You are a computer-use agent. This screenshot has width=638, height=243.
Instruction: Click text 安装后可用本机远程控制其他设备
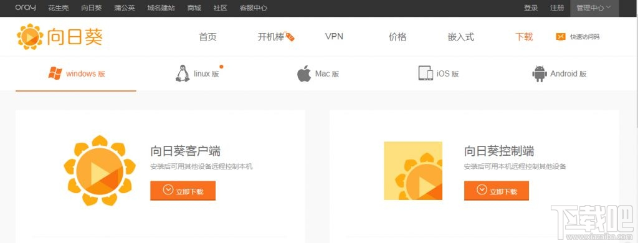pyautogui.click(x=515, y=167)
